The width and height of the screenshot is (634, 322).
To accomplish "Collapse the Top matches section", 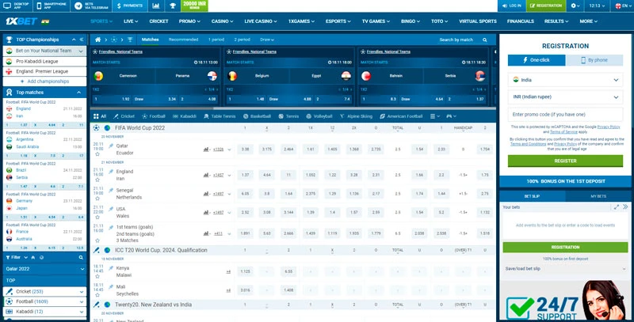I will coord(78,93).
